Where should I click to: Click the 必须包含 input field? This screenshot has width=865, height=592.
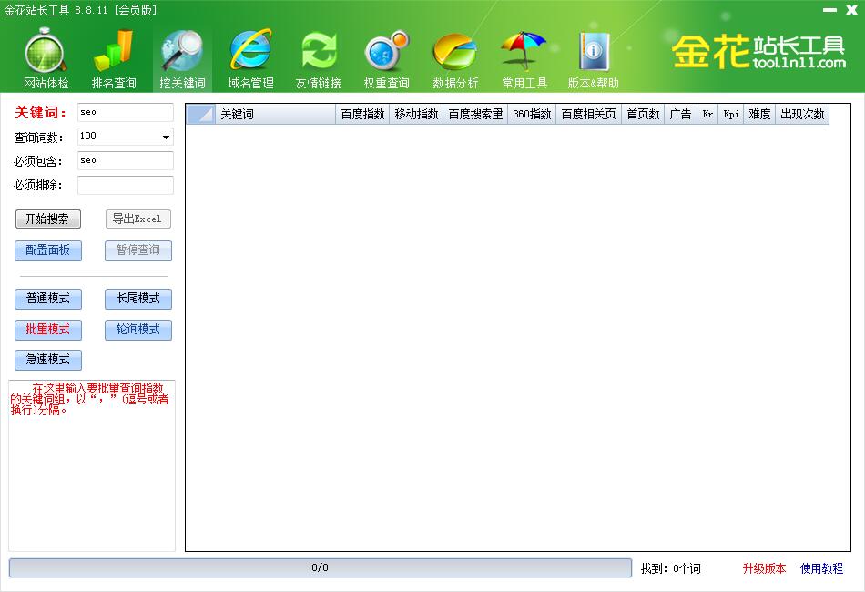pos(126,160)
